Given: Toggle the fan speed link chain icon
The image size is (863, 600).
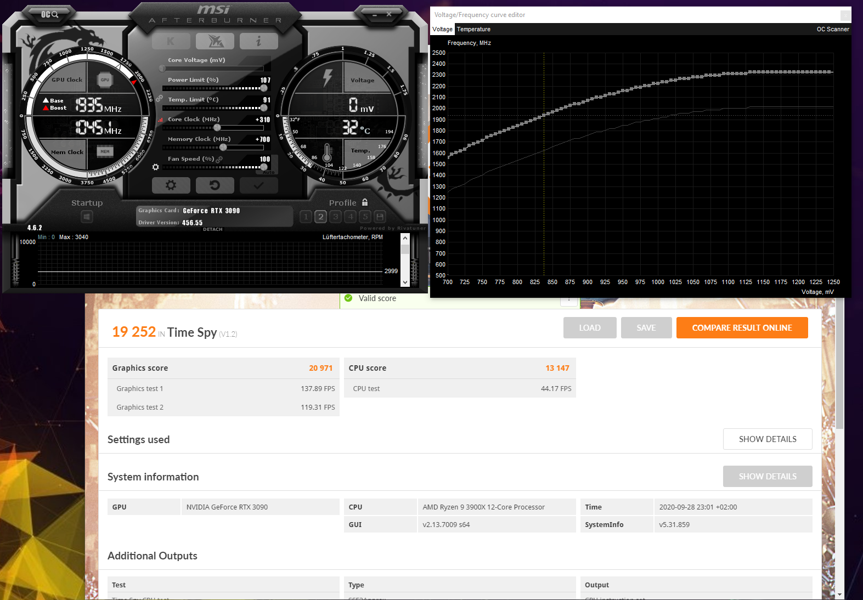Looking at the screenshot, I should tap(219, 159).
